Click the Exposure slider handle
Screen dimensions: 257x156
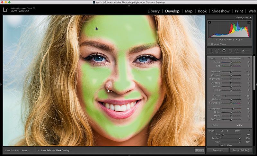click(231, 72)
